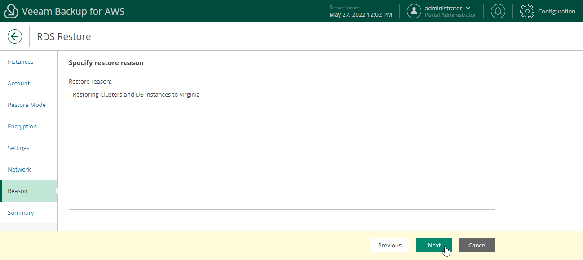The width and height of the screenshot is (583, 260).
Task: Open the Instances wizard step
Action: point(21,62)
